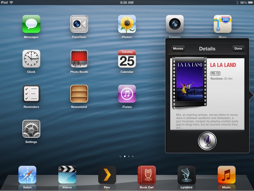Open the Calendar app showing Tuesday 25
This screenshot has height=191, width=254.
pos(127,59)
